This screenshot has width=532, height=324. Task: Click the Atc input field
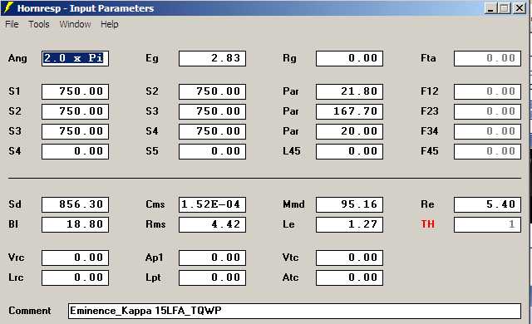(x=349, y=277)
